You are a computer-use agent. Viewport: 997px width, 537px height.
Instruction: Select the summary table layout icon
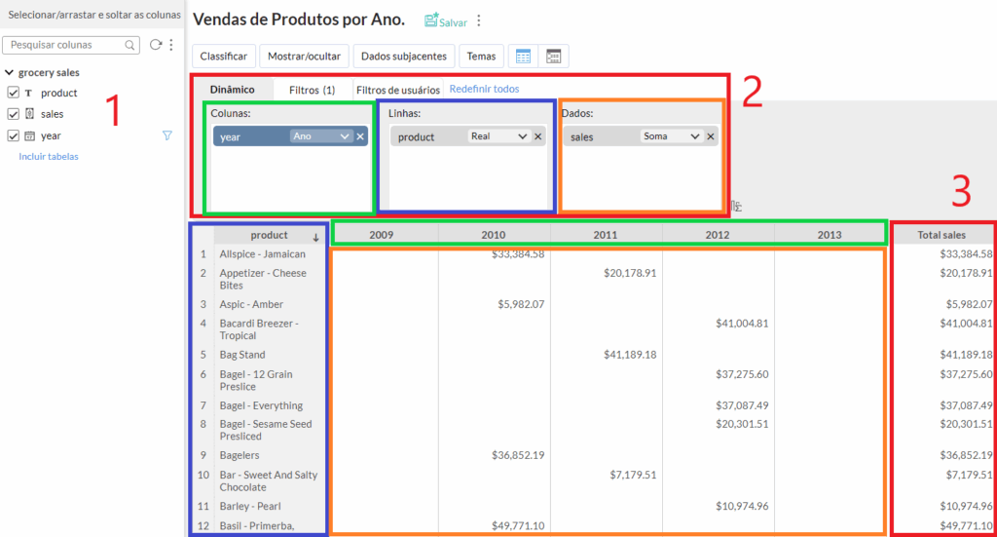(553, 56)
